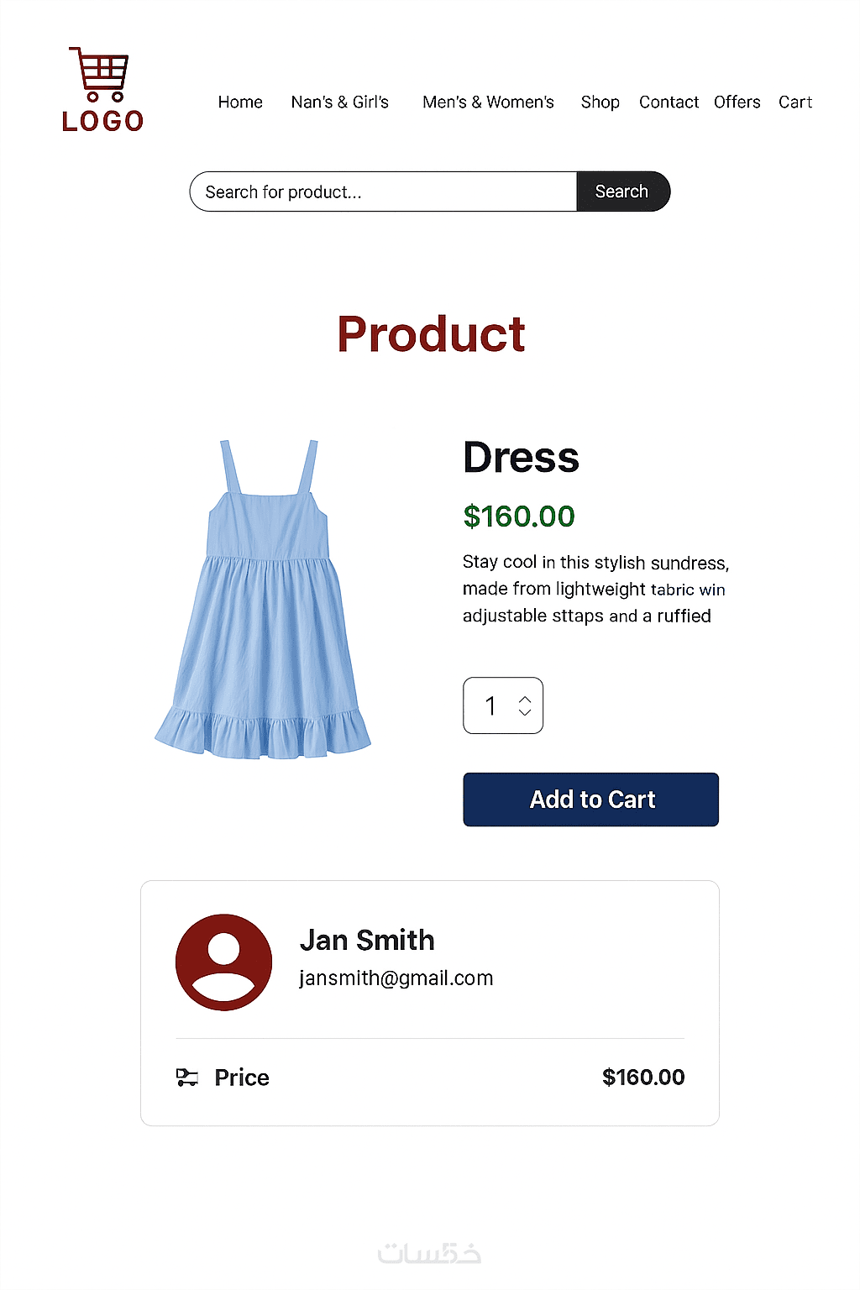Viewport: 860px width, 1290px height.
Task: Click the Search button
Action: coord(623,191)
